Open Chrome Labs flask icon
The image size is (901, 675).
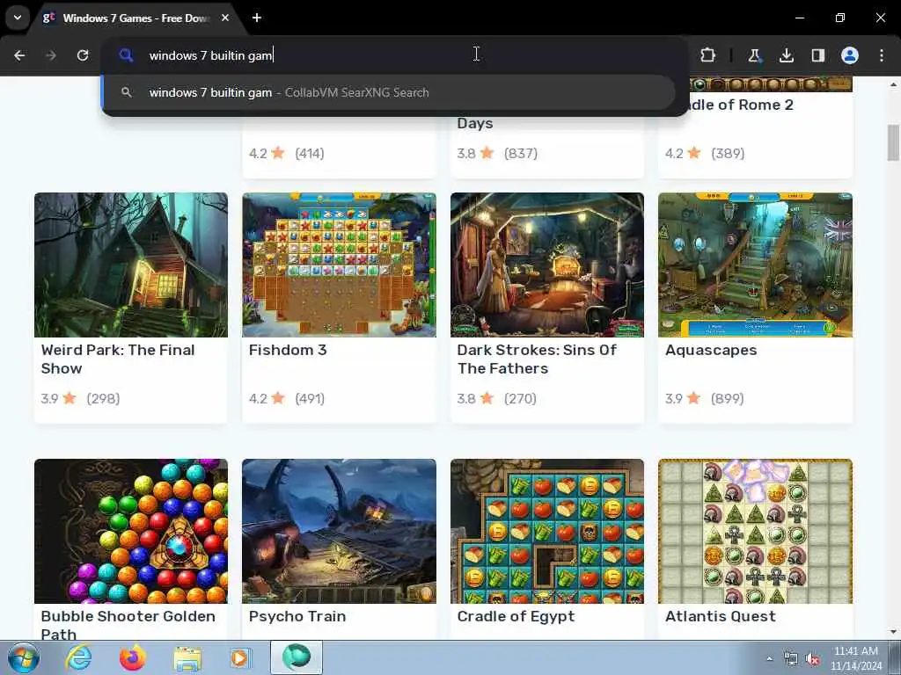[x=754, y=55]
